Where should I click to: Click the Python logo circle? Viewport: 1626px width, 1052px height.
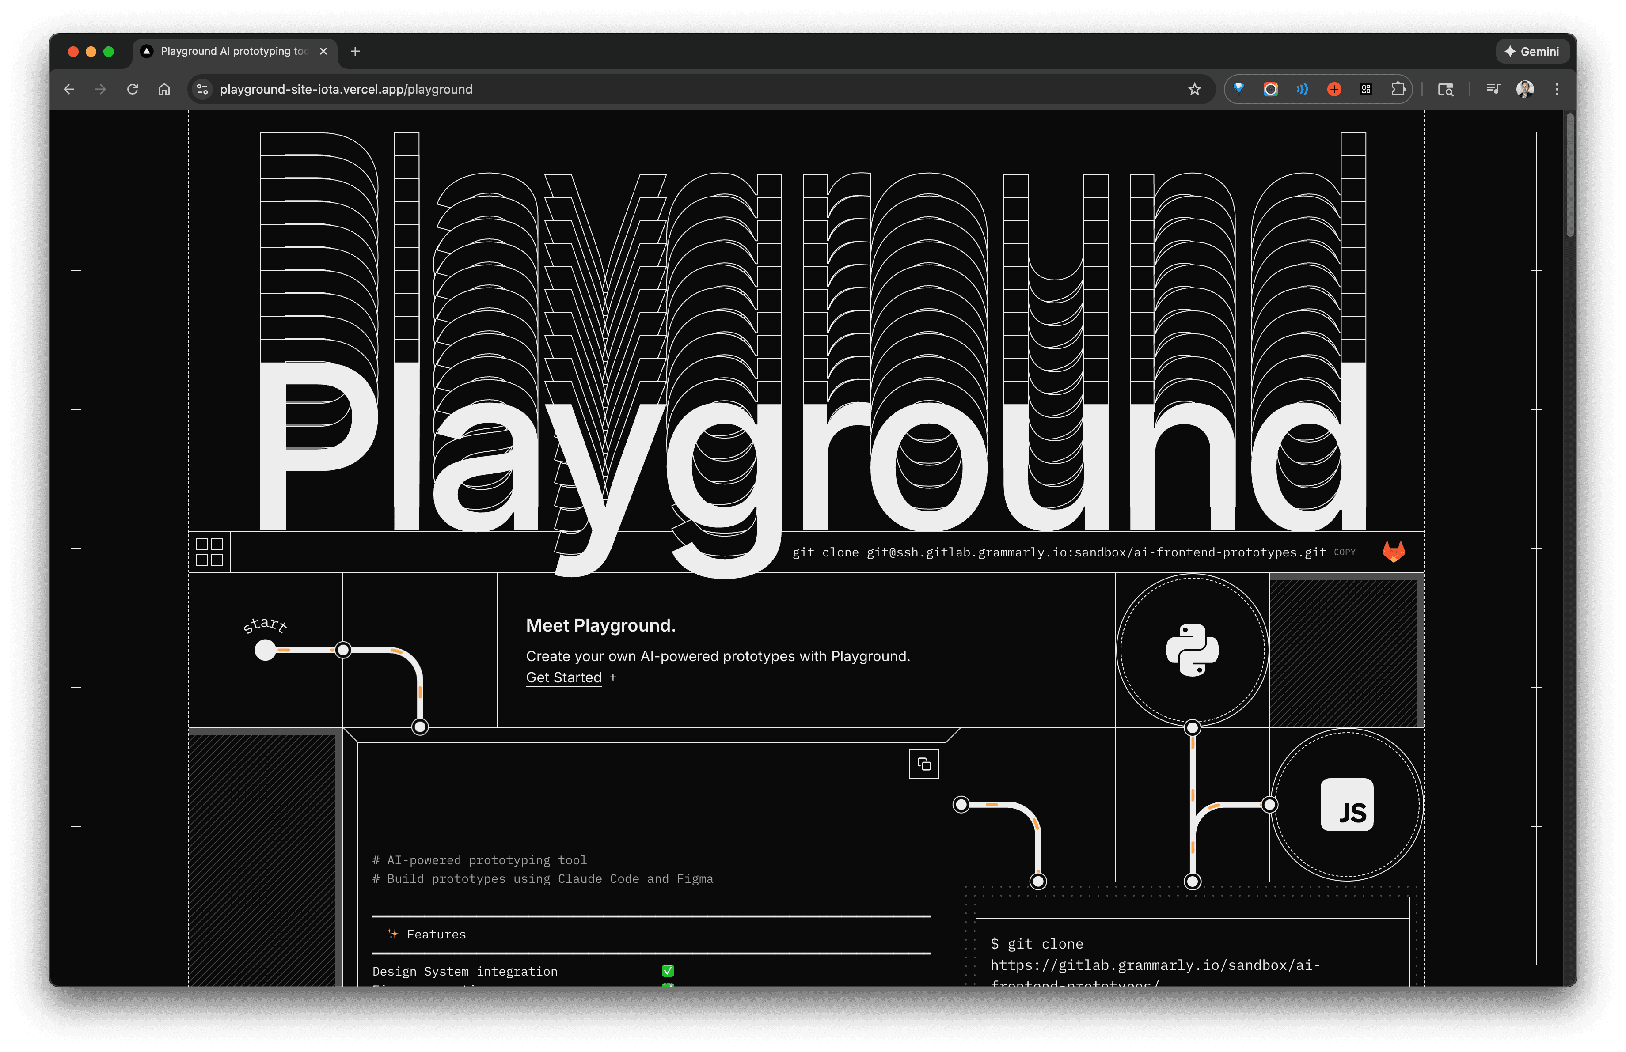(1192, 650)
